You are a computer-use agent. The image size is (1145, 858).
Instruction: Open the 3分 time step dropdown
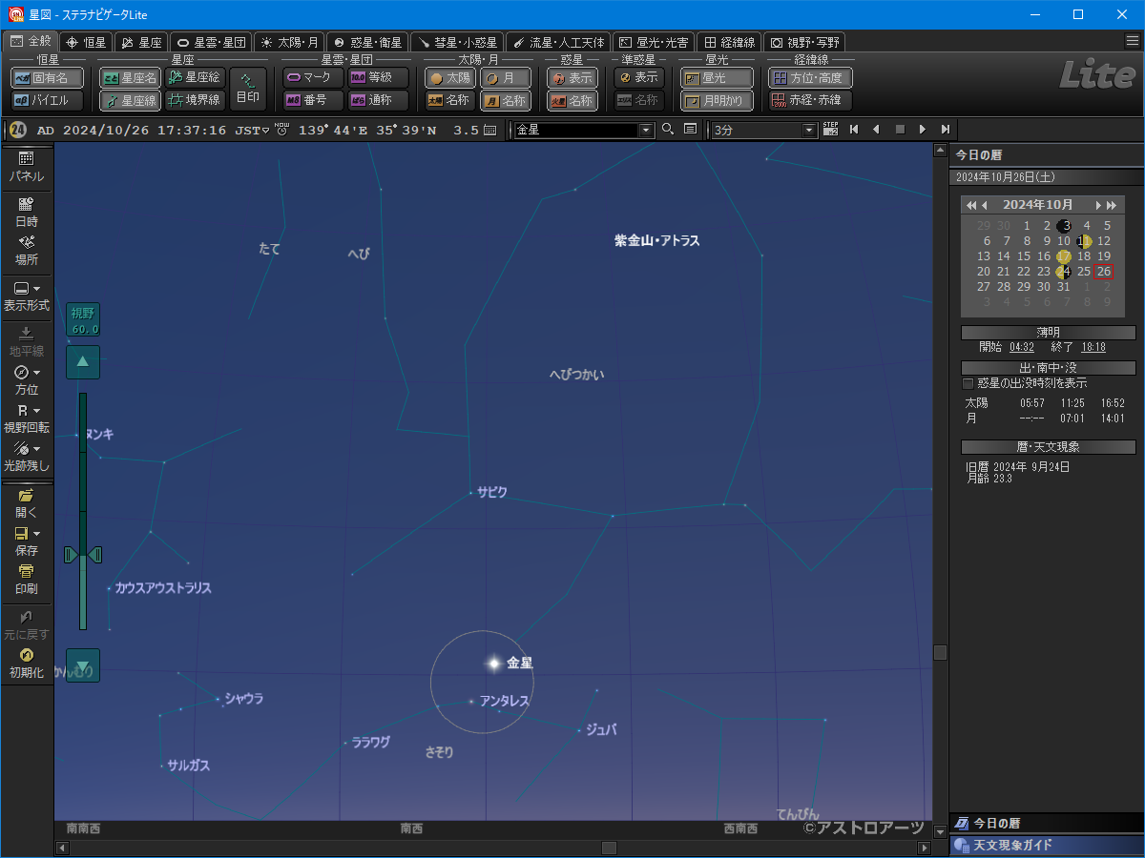tap(810, 131)
